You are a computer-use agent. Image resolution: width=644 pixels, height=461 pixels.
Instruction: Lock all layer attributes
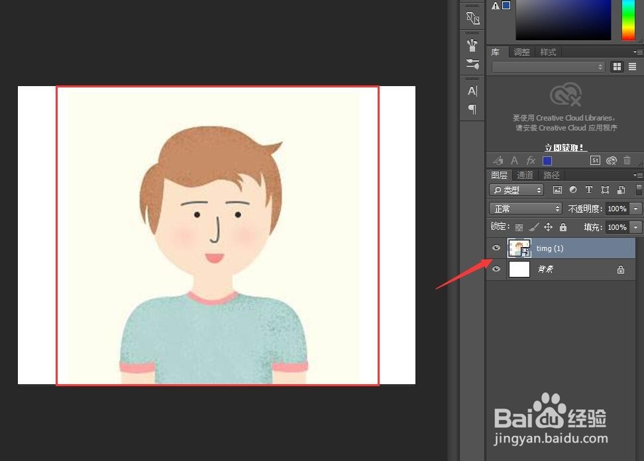point(563,227)
